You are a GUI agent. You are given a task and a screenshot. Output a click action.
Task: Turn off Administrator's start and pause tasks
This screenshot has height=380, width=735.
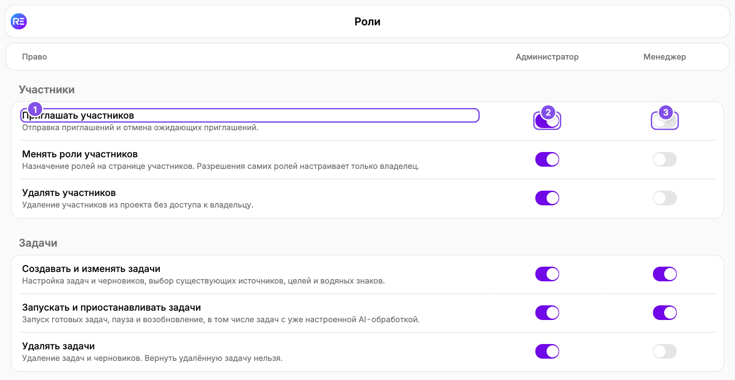coord(547,313)
